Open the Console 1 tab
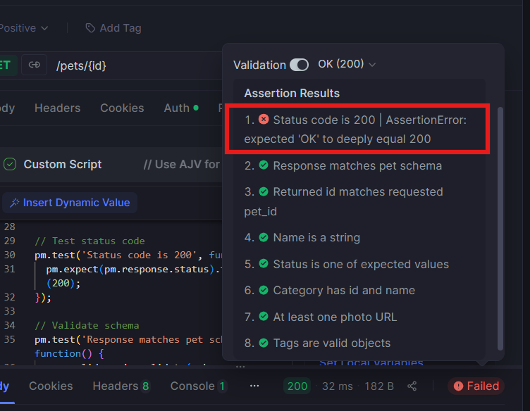This screenshot has width=530, height=411. [199, 386]
